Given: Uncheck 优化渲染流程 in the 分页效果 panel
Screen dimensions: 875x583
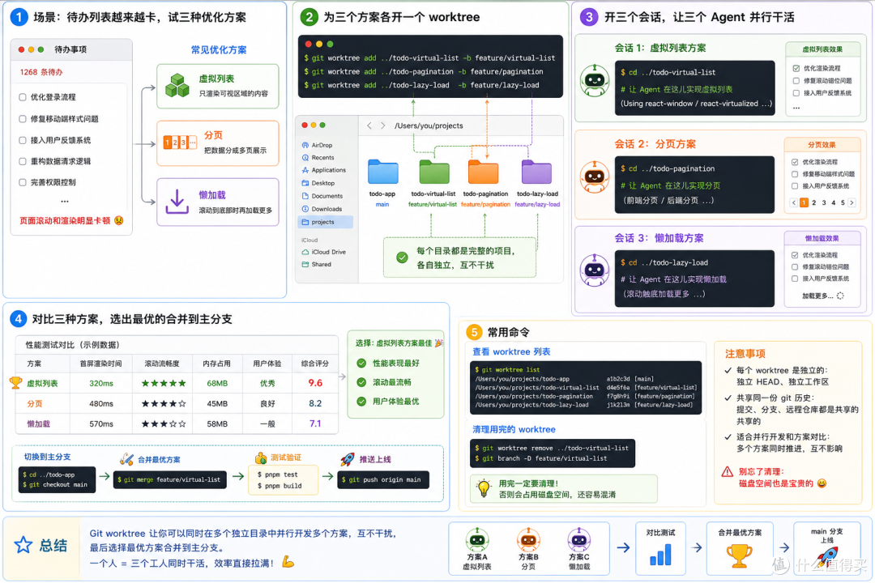Looking at the screenshot, I should (x=795, y=162).
